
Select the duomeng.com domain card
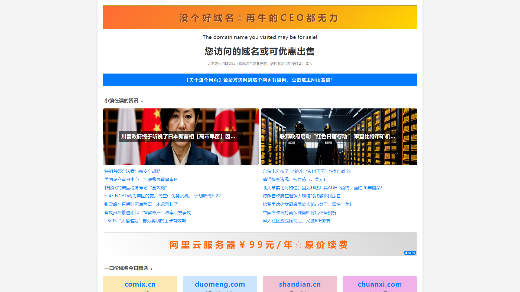pyautogui.click(x=220, y=284)
